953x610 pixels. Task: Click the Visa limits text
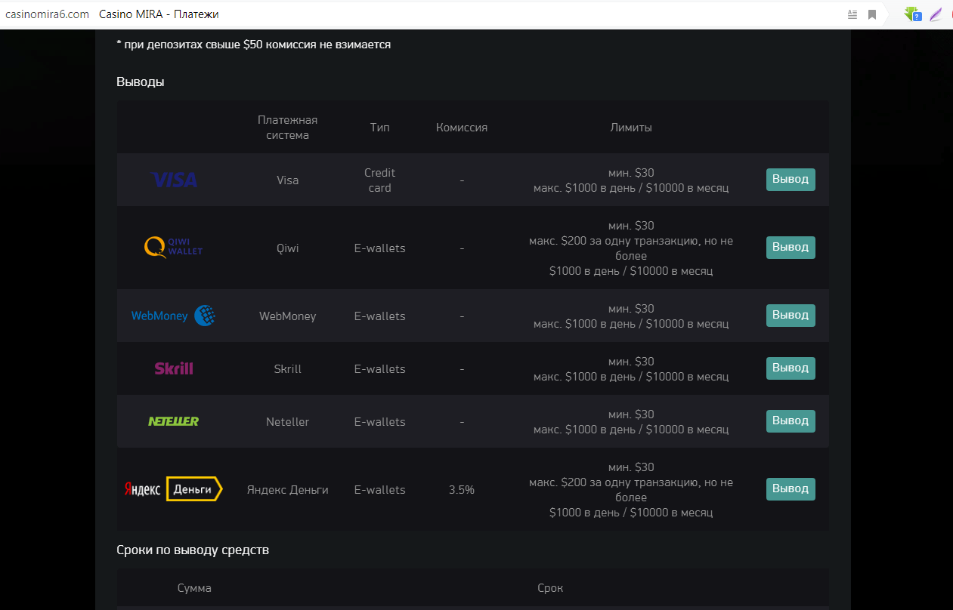click(x=631, y=180)
